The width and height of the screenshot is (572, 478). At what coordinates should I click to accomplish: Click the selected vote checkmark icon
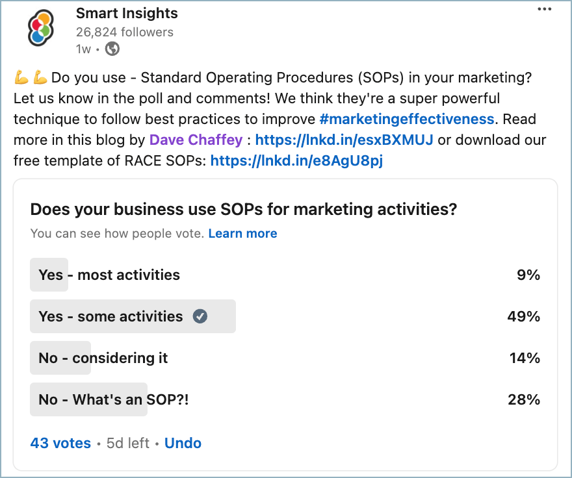click(200, 316)
